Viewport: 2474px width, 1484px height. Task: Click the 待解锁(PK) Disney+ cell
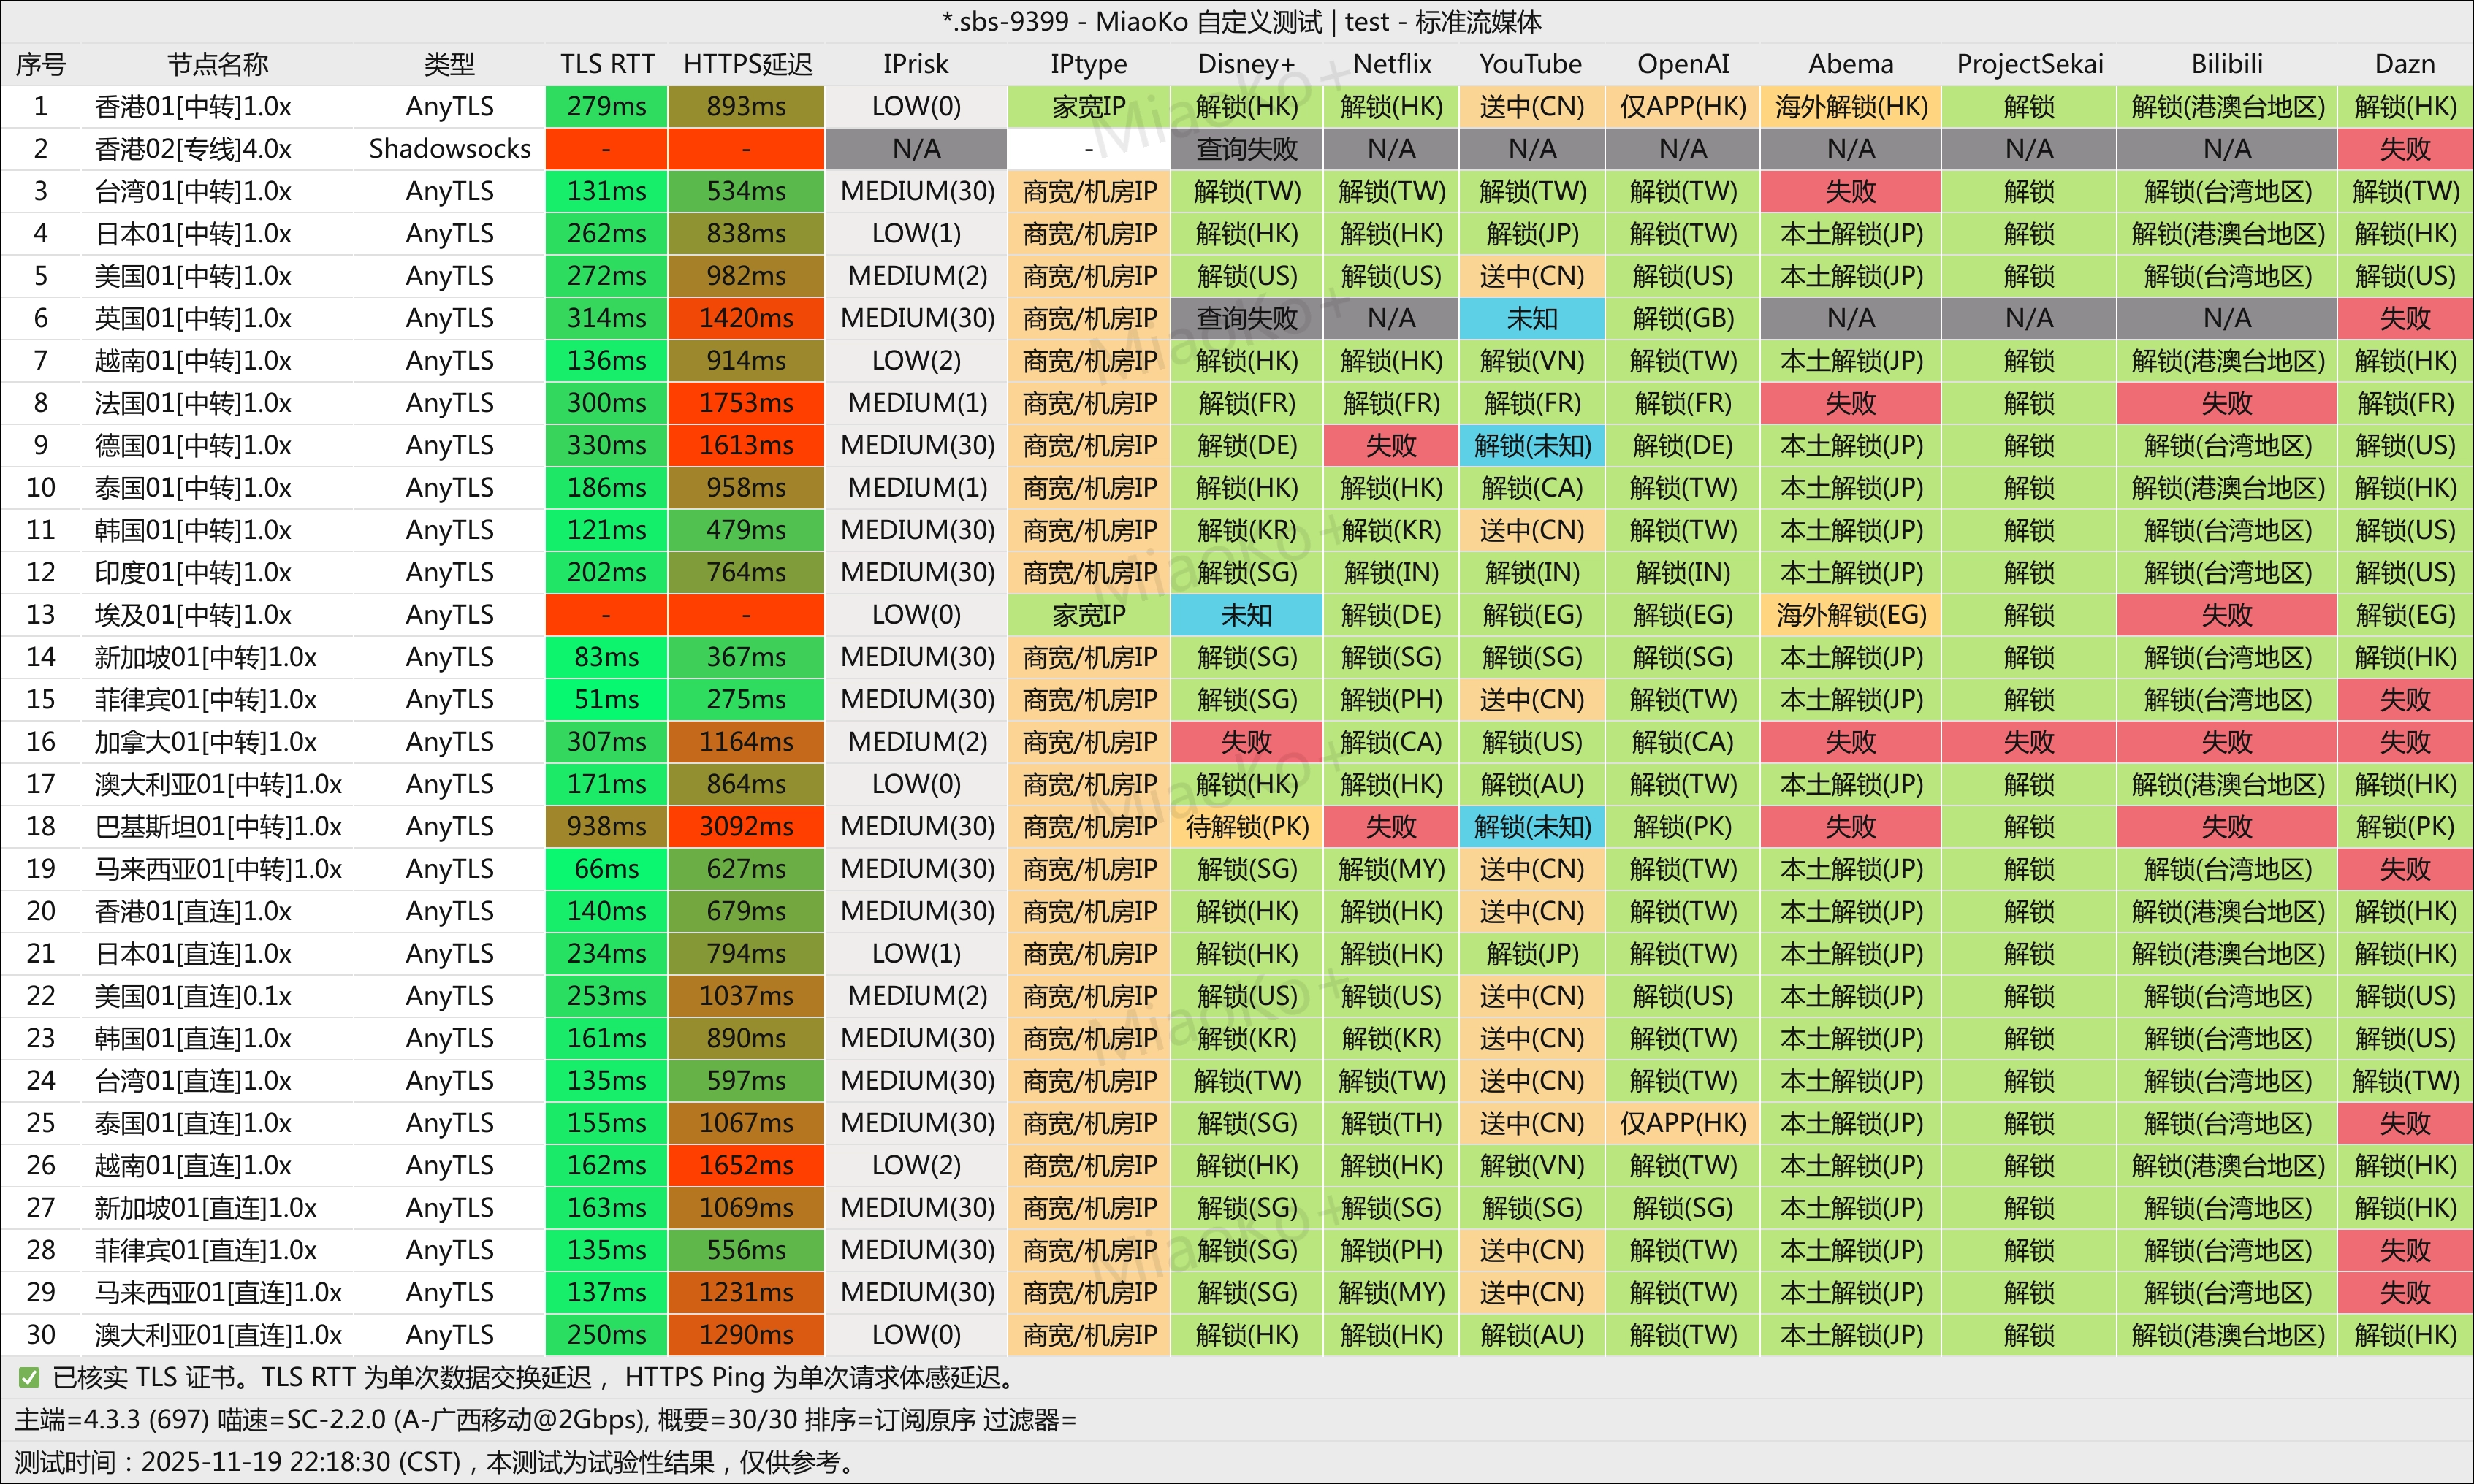pyautogui.click(x=1246, y=827)
